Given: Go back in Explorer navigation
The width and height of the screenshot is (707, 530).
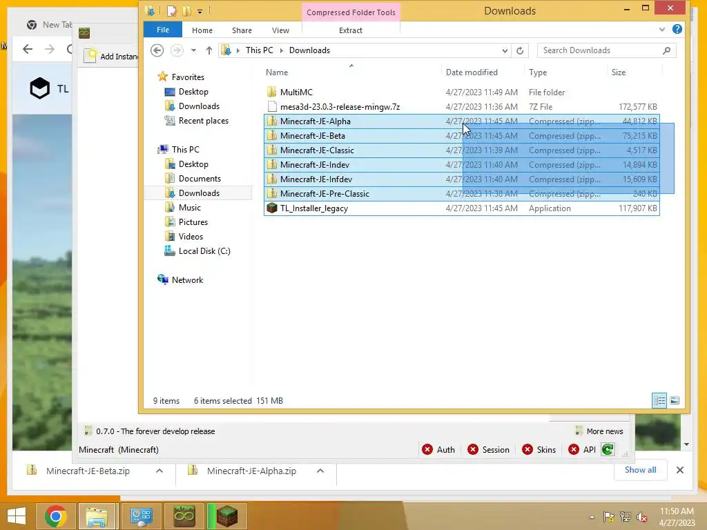Looking at the screenshot, I should click(x=157, y=50).
